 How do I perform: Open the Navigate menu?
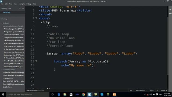point(22,4)
